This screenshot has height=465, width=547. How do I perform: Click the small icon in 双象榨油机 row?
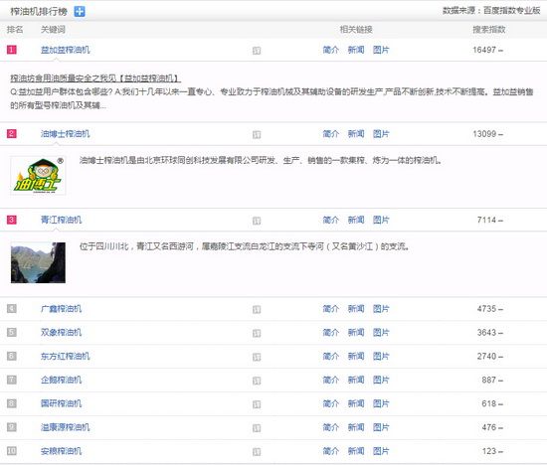click(257, 333)
